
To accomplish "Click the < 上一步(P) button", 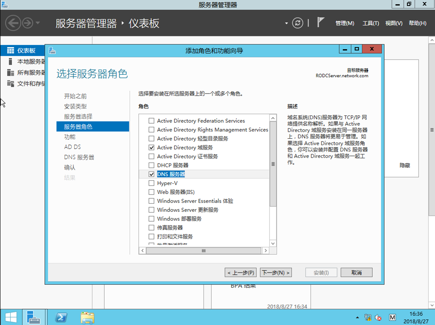I will [x=241, y=272].
